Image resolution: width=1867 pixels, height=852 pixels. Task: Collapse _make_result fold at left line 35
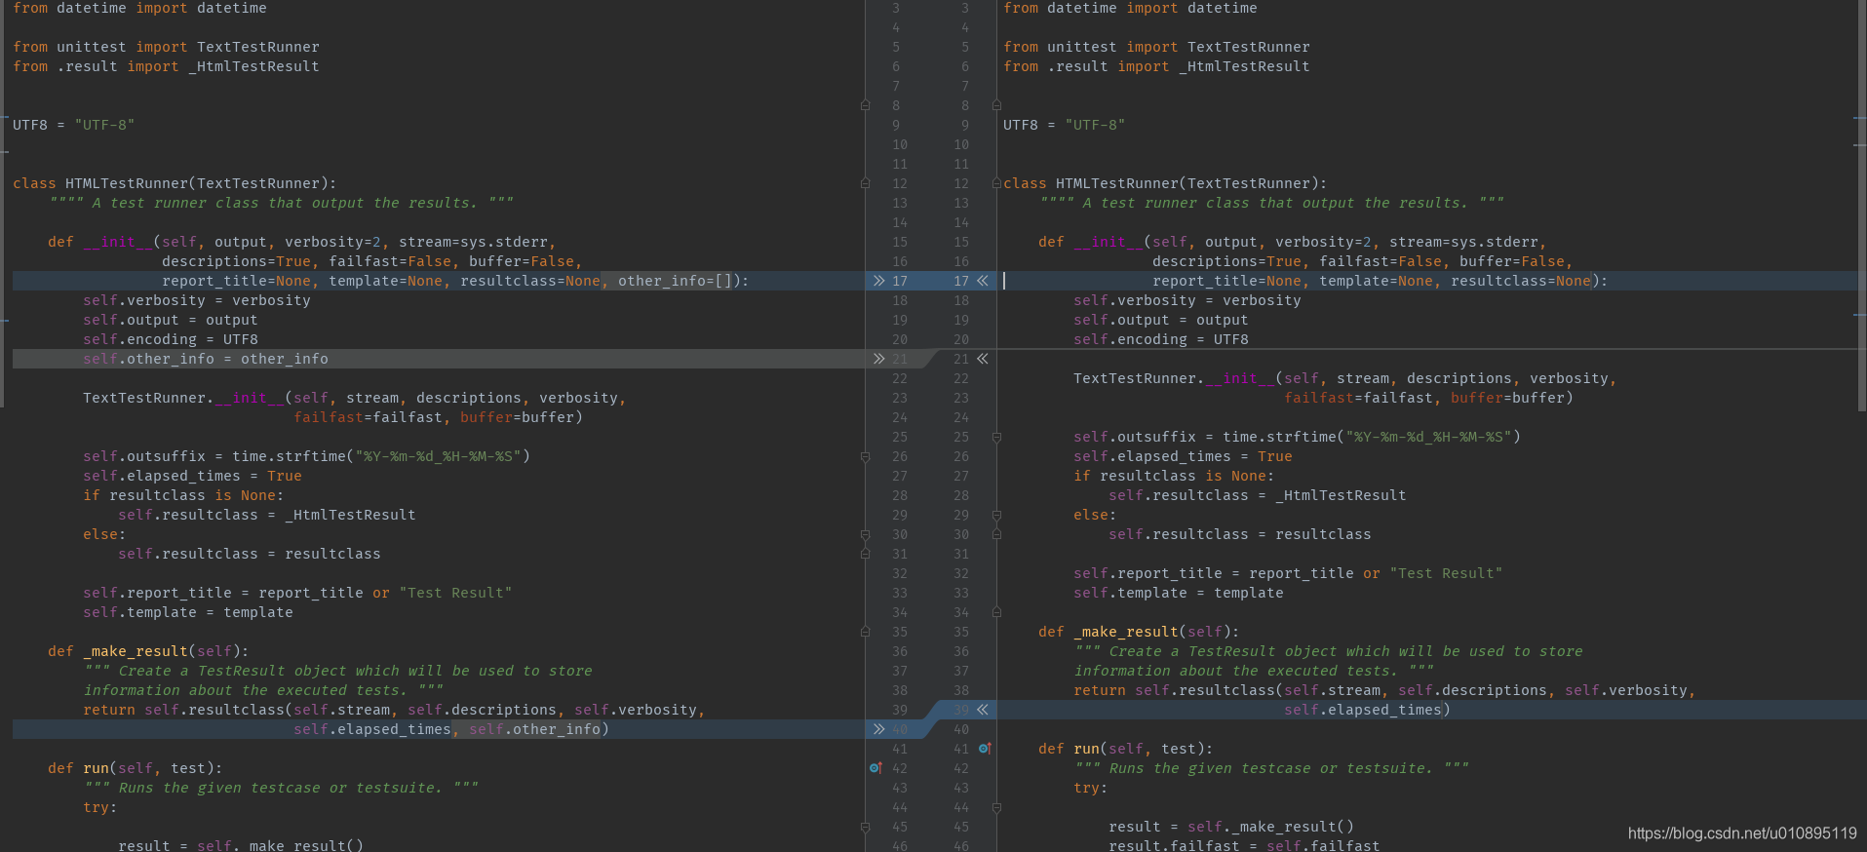865,632
